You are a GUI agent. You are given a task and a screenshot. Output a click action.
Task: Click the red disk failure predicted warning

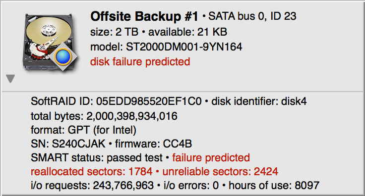pos(140,62)
